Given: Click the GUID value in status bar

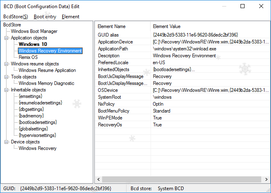Looking at the screenshot, I should (x=66, y=189).
